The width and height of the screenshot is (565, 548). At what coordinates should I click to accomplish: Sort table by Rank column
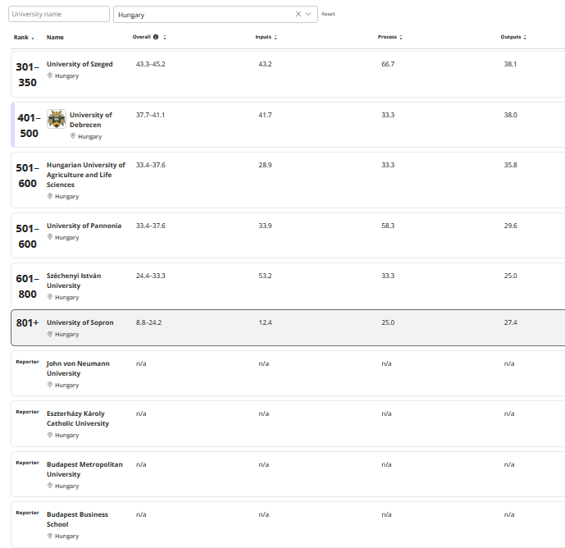pos(23,37)
